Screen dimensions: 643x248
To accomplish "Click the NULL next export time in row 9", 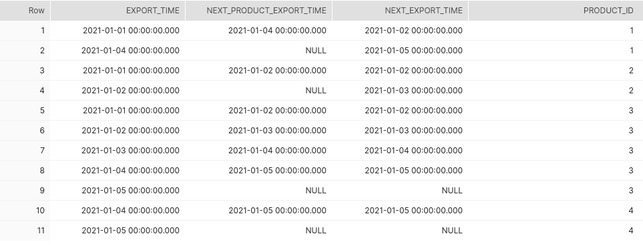I will (452, 191).
